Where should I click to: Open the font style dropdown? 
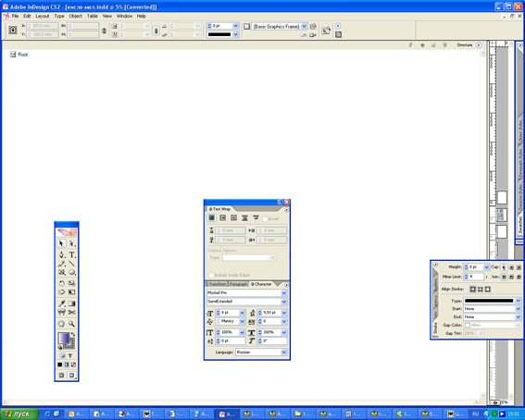pos(284,302)
